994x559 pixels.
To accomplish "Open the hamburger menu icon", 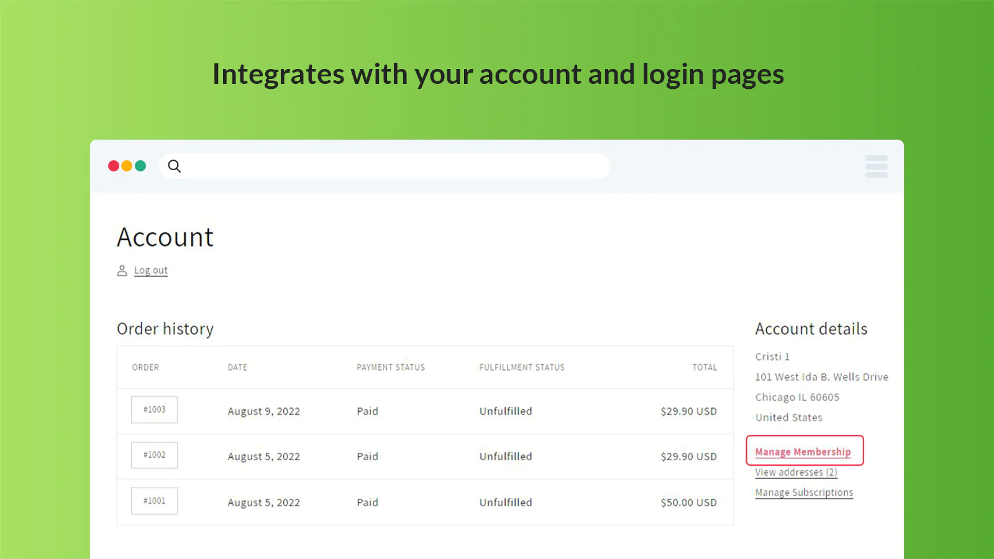I will click(x=877, y=166).
